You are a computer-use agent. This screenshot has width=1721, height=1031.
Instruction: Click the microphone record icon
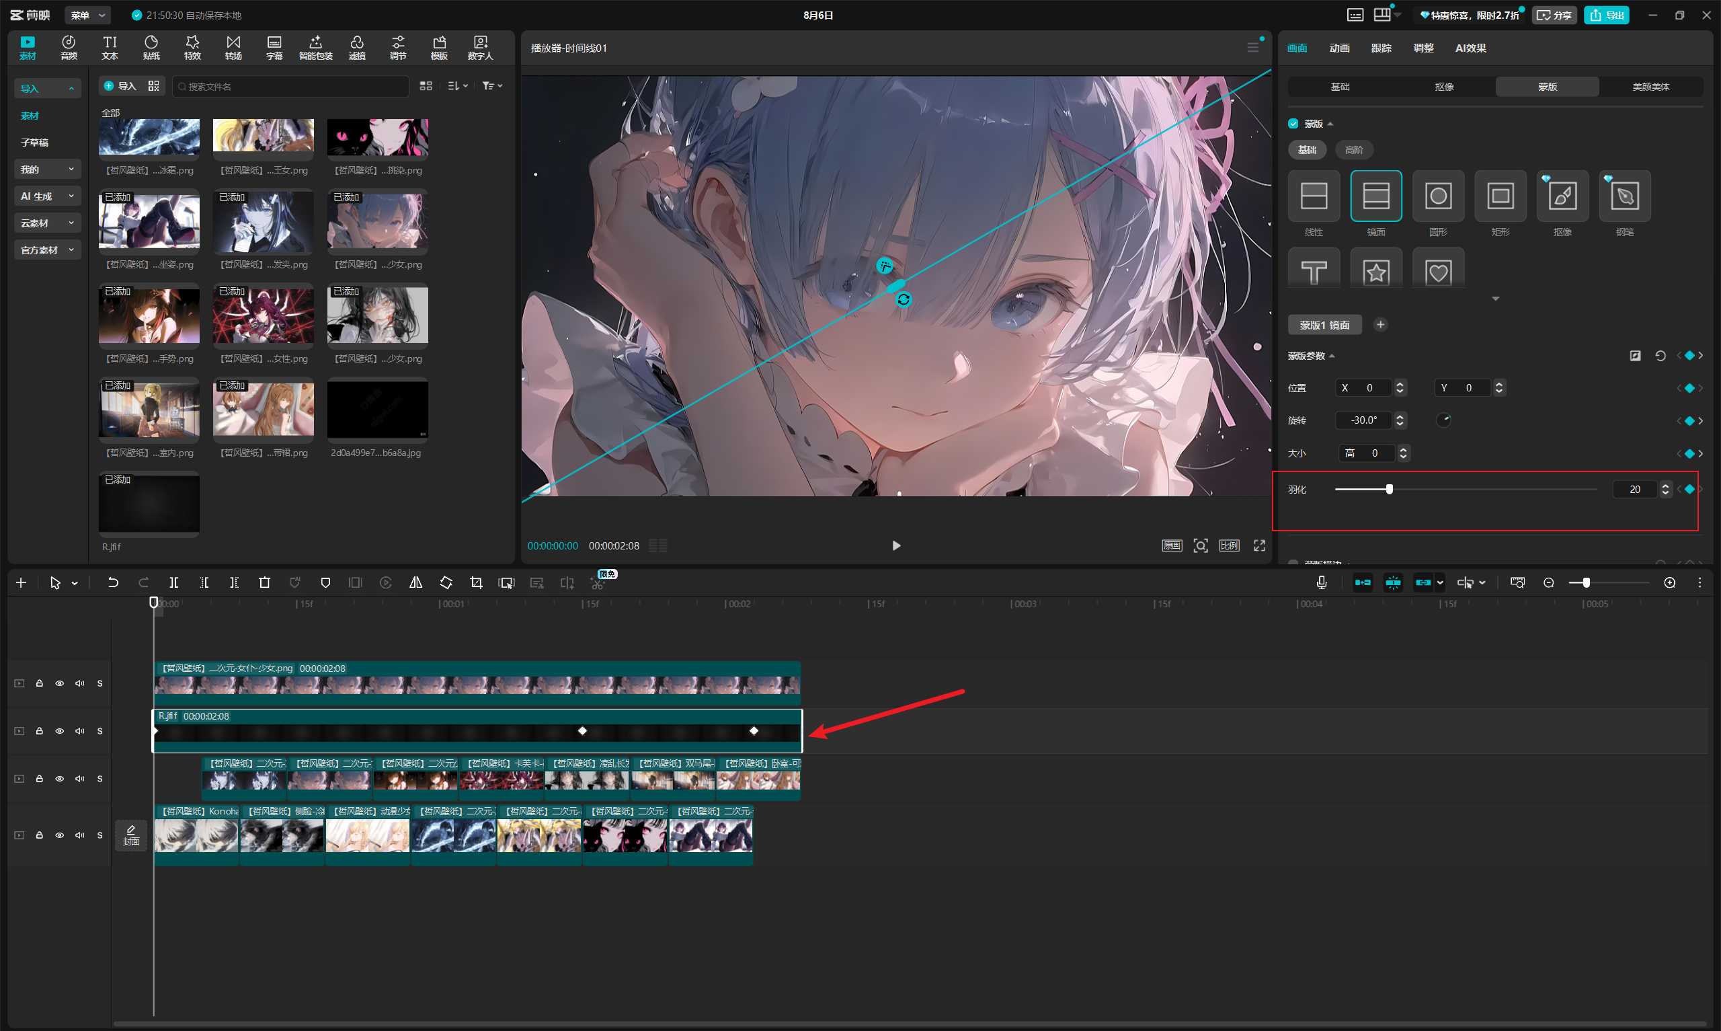coord(1321,583)
